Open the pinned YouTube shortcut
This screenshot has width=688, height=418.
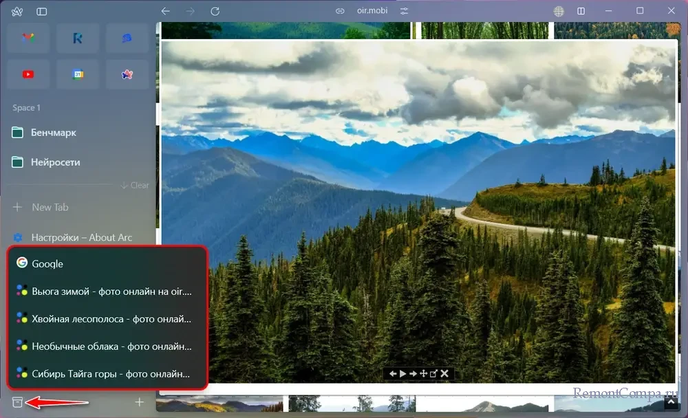28,74
